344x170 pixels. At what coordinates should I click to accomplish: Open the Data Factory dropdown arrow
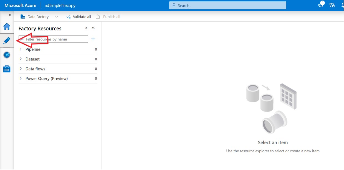click(57, 17)
